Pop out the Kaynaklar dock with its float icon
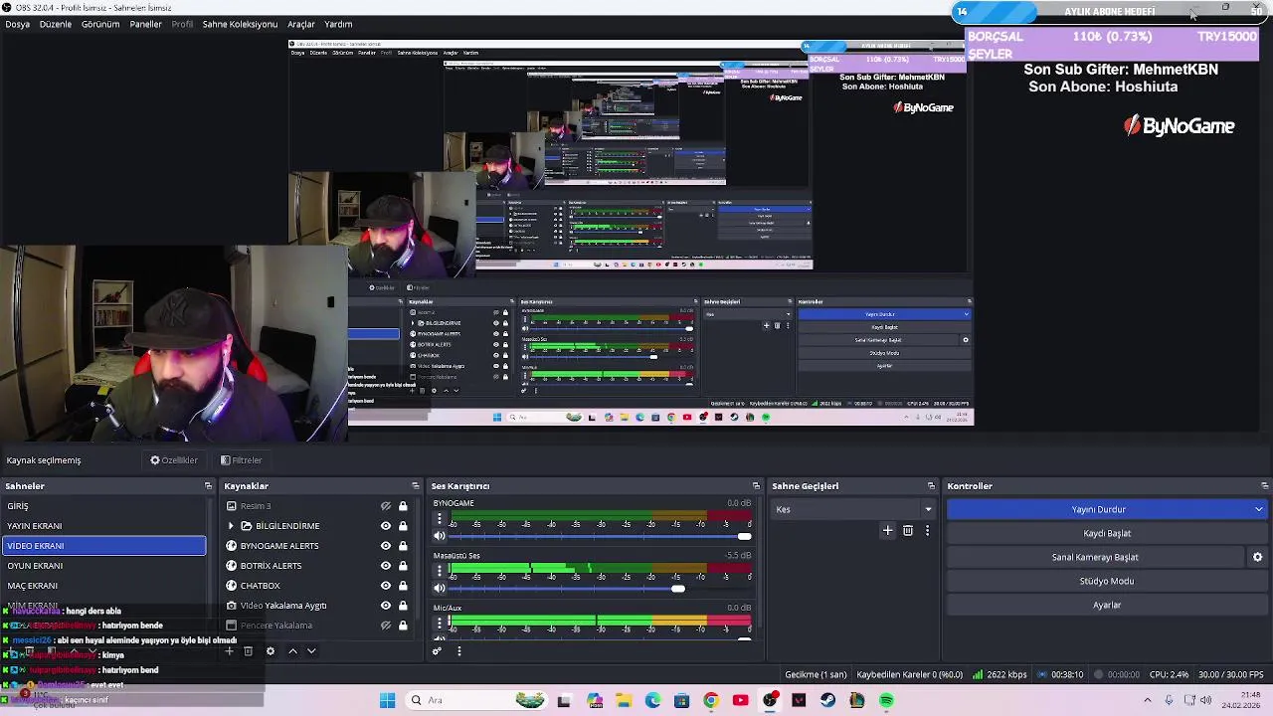The image size is (1273, 716). point(416,486)
